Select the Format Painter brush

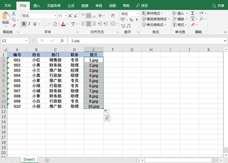pyautogui.click(x=14, y=26)
